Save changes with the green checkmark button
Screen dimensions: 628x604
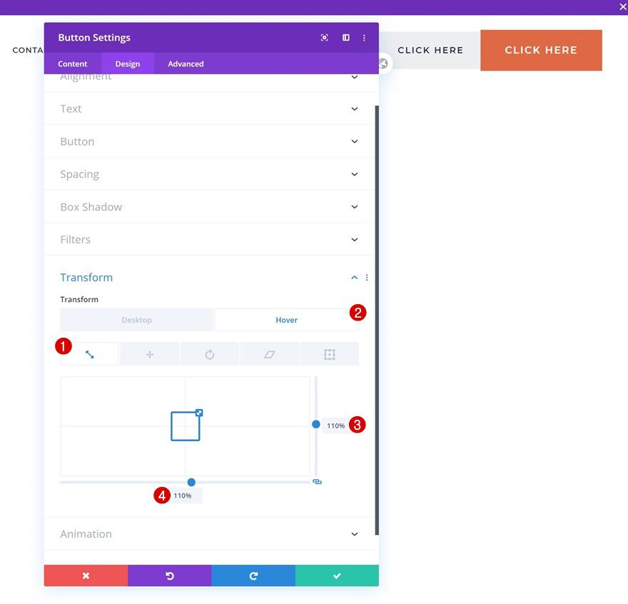[337, 575]
